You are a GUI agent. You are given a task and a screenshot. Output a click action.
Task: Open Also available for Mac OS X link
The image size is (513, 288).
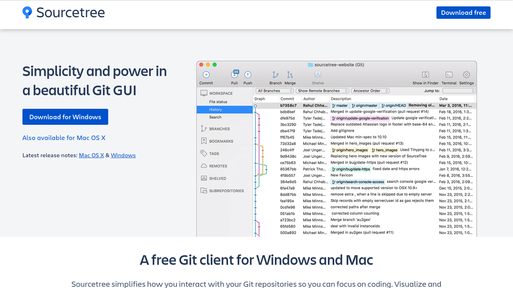(x=64, y=138)
